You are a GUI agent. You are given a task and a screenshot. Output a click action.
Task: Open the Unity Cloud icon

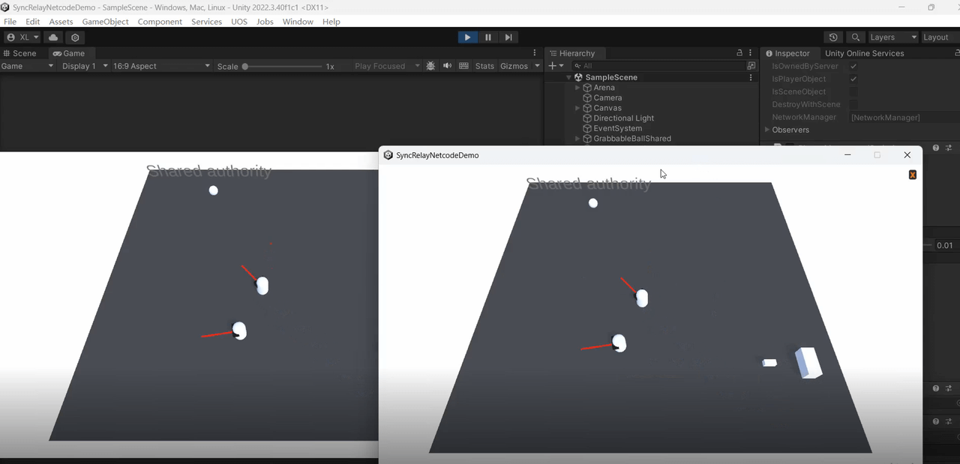pyautogui.click(x=53, y=37)
